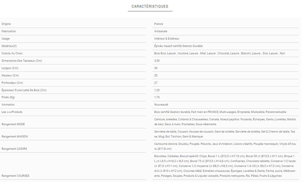Click the Rangement MODE row label
Viewport: 301px width, 182px height.
[x=13, y=124]
